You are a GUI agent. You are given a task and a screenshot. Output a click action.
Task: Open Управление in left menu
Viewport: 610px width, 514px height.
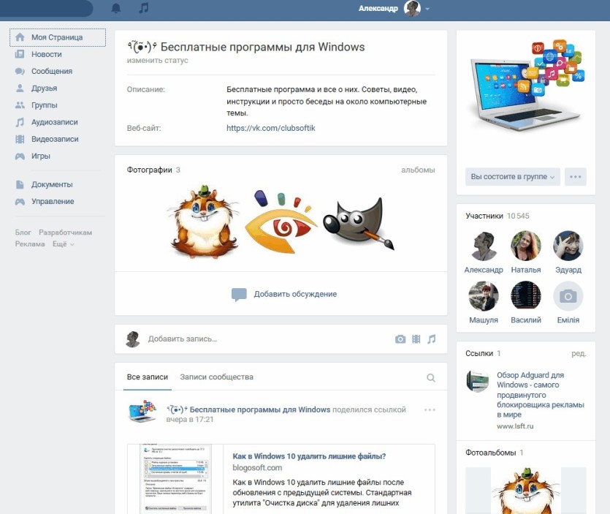pos(53,201)
